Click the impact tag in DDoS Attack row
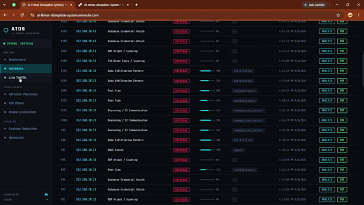Screen dimensions: 364x205 tap(238, 150)
